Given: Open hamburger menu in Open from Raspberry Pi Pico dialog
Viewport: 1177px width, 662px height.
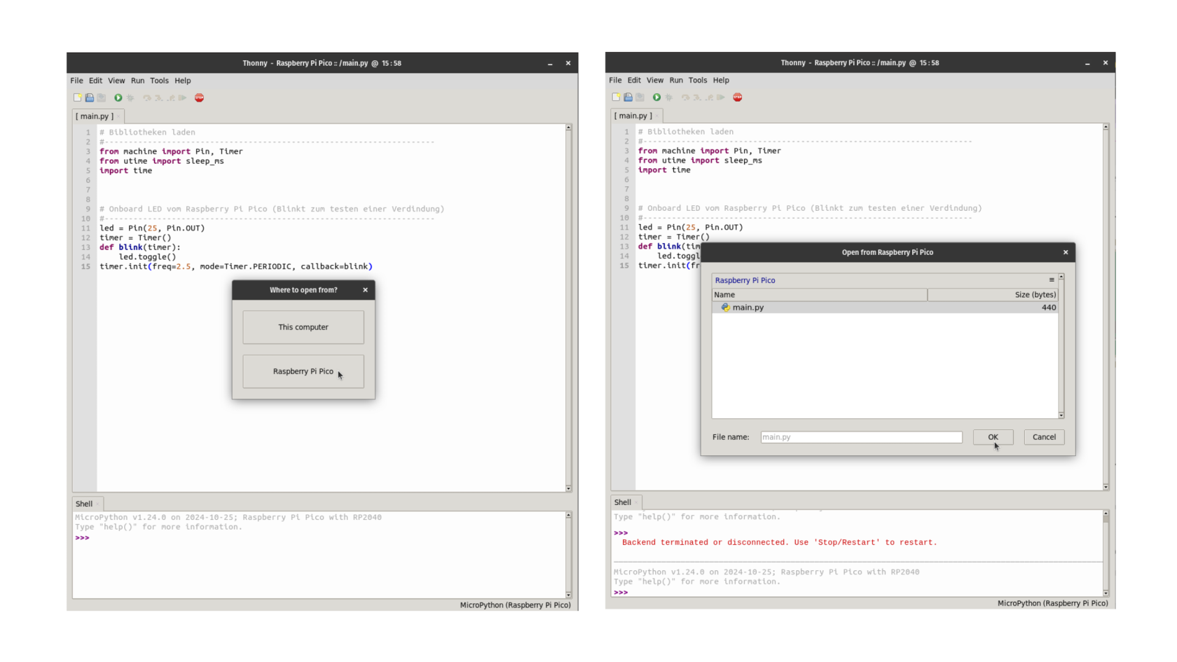Looking at the screenshot, I should click(x=1052, y=280).
